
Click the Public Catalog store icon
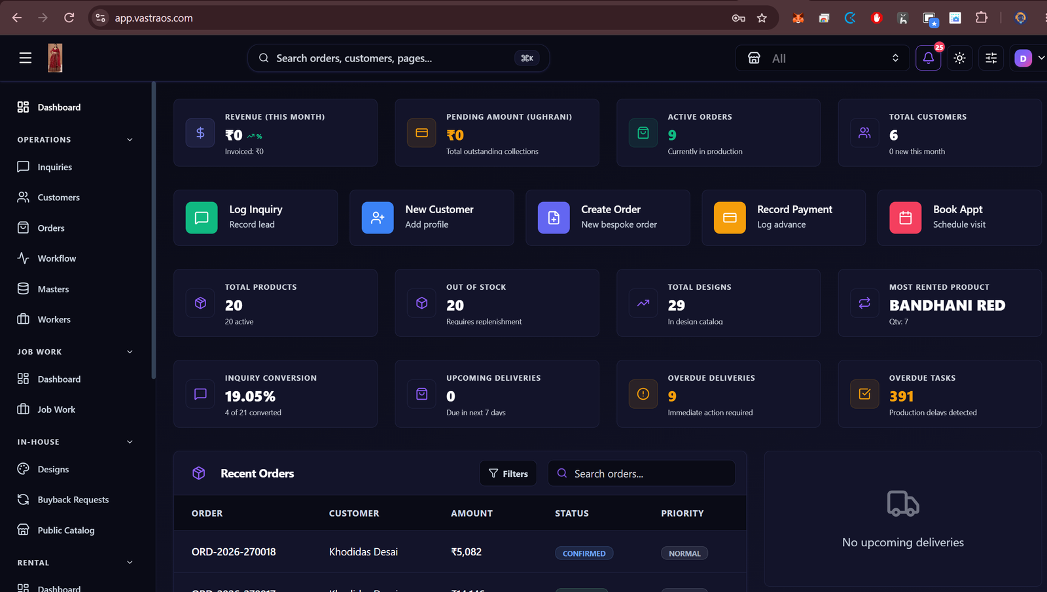pyautogui.click(x=23, y=530)
